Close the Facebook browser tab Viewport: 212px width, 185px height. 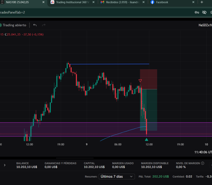coord(193,2)
